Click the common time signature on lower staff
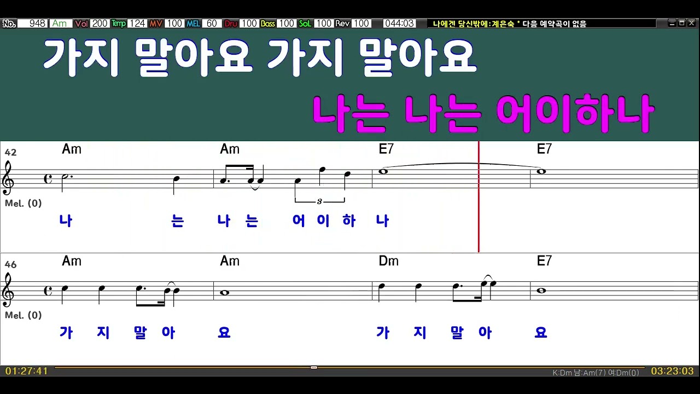700x394 pixels. [x=48, y=291]
